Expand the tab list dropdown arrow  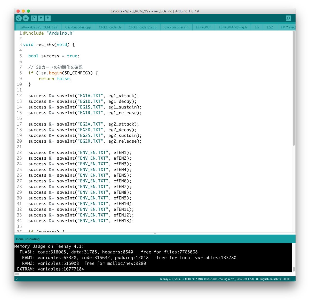click(287, 27)
